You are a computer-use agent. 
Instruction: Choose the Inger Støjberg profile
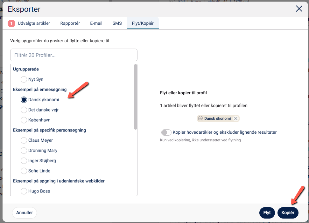coord(24,161)
